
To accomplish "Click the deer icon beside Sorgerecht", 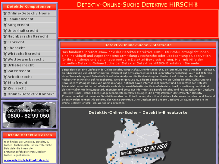I will click(5, 25).
